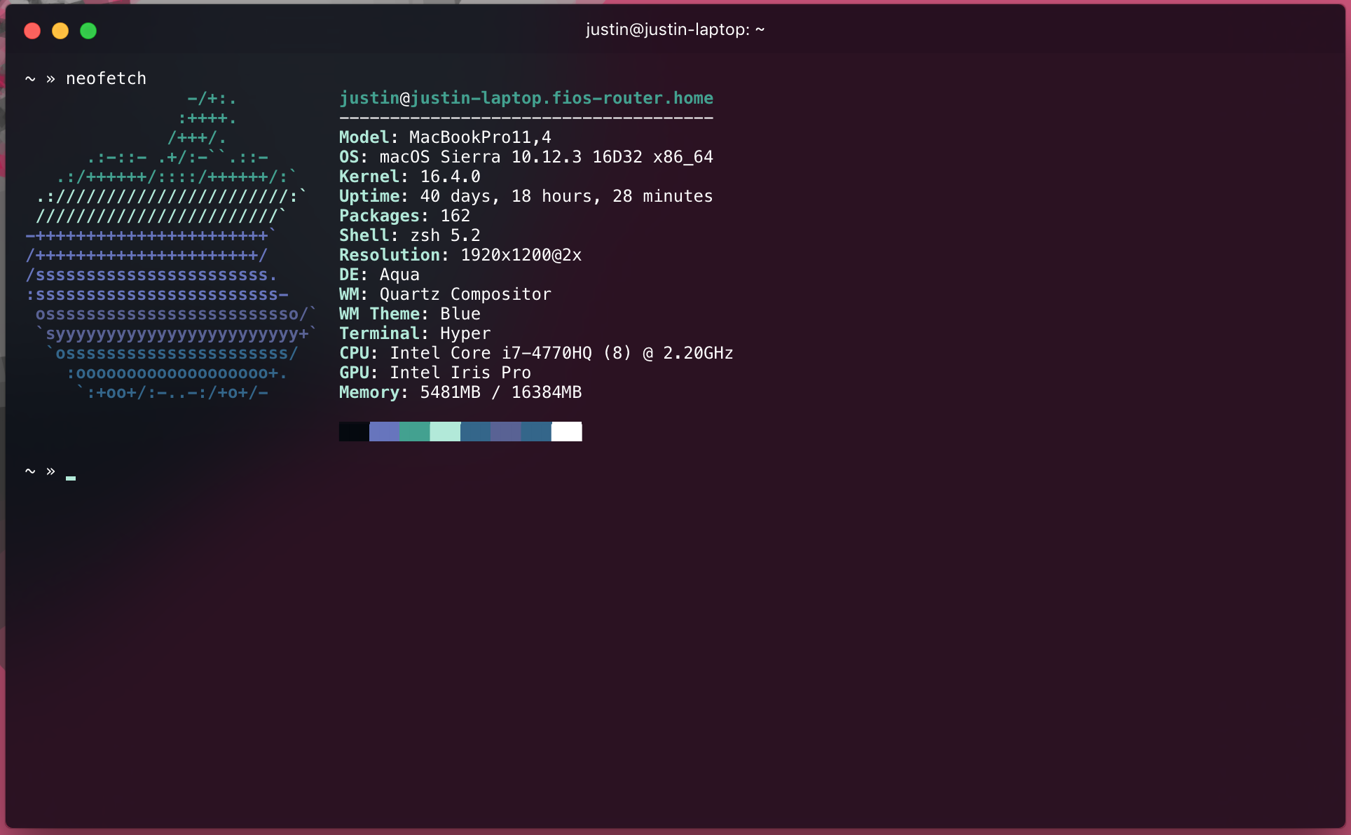Click the Terminal Hyper line
This screenshot has height=835, width=1351.
click(415, 333)
